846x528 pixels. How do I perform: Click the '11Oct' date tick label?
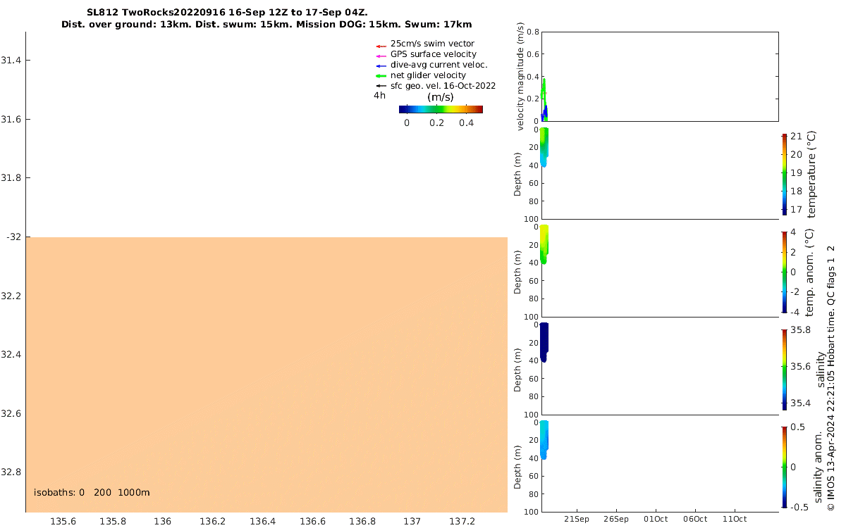[x=735, y=519]
